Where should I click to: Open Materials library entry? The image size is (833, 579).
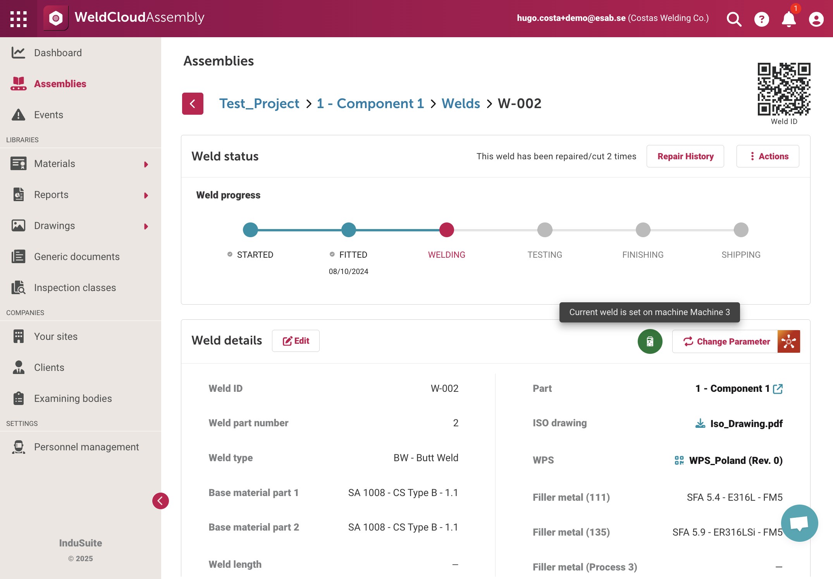55,164
